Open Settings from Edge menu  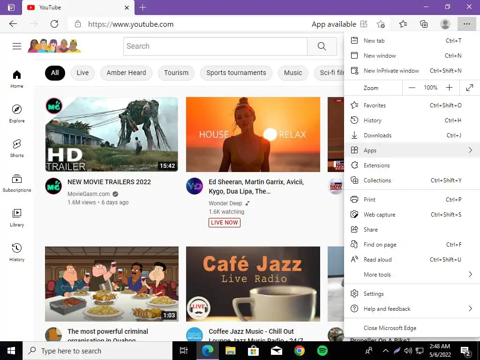tap(412, 293)
